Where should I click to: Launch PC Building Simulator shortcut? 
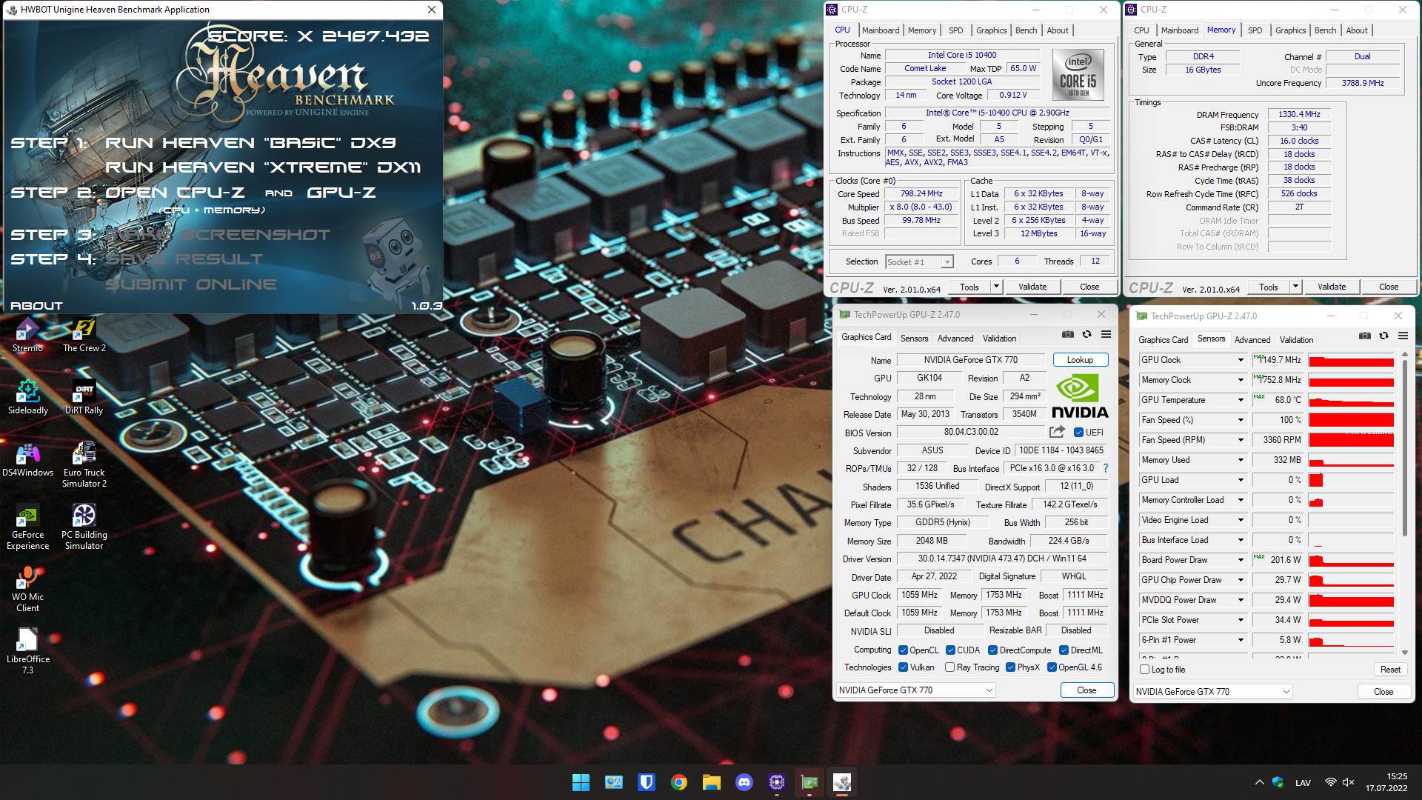(84, 527)
